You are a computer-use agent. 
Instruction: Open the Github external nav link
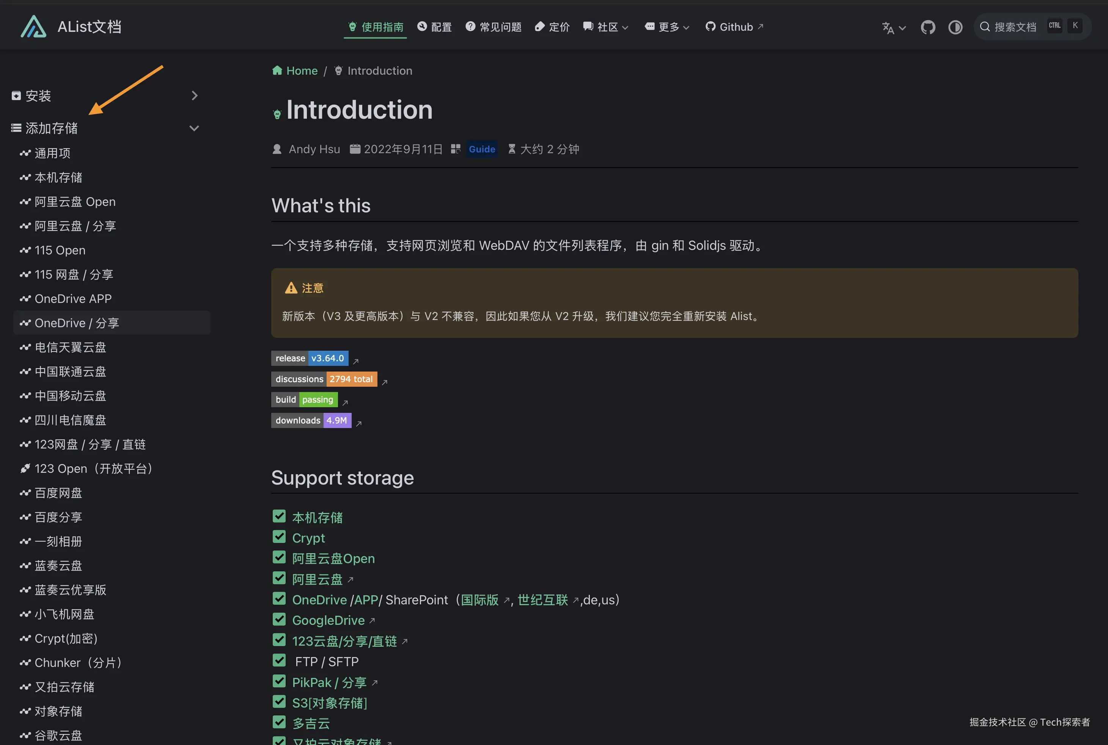click(x=734, y=27)
